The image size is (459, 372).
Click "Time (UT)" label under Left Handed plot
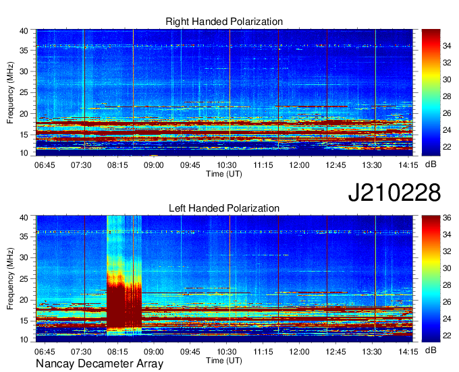pyautogui.click(x=224, y=361)
